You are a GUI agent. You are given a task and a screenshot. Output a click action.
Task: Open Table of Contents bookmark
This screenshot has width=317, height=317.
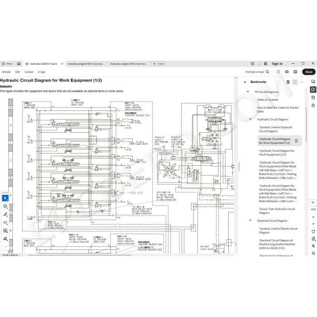(268, 100)
